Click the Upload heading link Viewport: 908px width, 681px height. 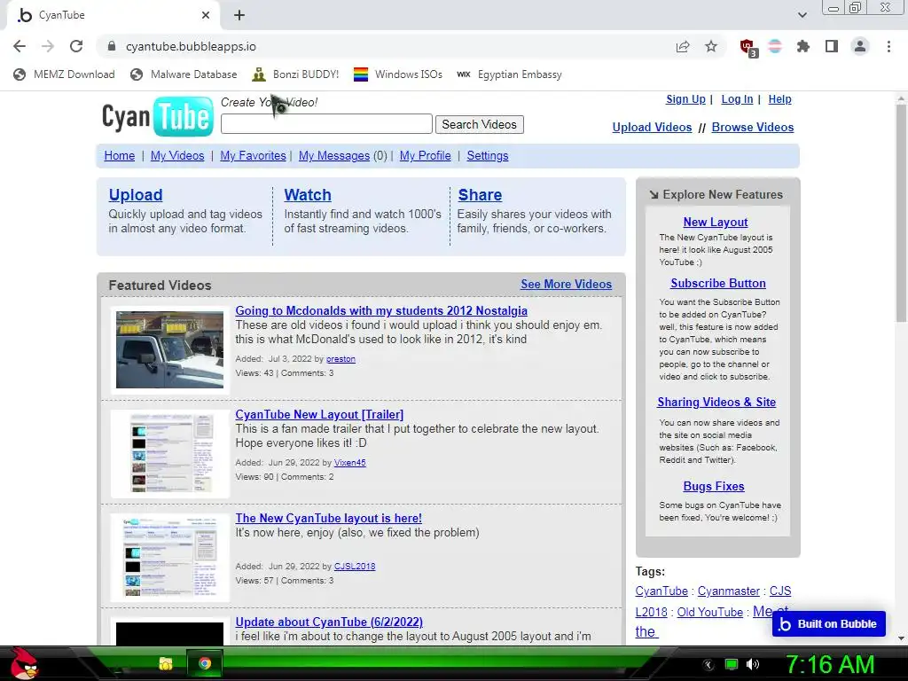[136, 195]
